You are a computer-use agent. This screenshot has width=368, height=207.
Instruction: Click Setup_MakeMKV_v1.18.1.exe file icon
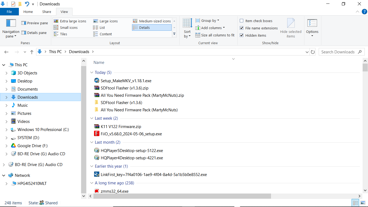pyautogui.click(x=97, y=81)
